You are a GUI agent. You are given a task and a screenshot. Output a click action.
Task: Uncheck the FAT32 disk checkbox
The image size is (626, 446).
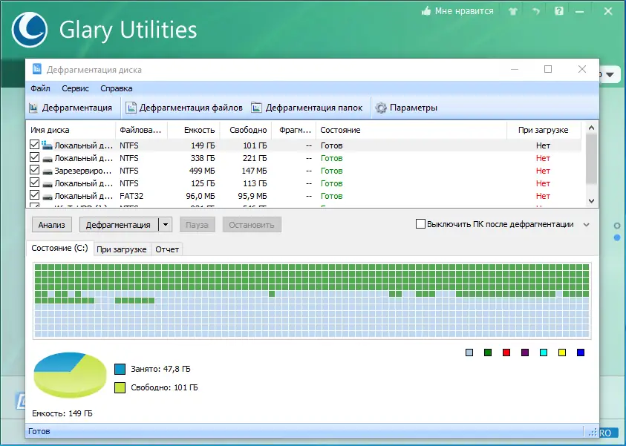pyautogui.click(x=35, y=195)
